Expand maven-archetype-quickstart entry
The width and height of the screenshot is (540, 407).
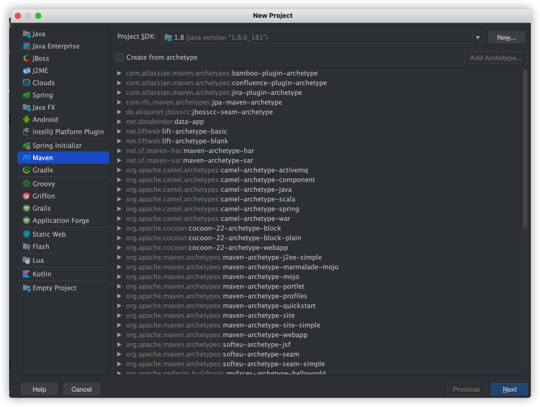[x=119, y=306]
